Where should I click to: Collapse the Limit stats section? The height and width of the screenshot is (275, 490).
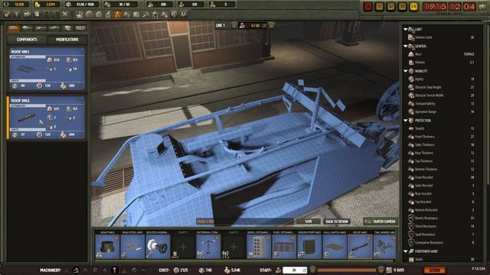(406, 29)
